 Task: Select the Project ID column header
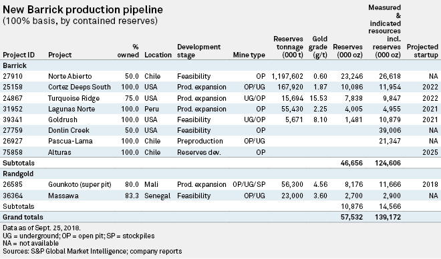tap(19, 55)
